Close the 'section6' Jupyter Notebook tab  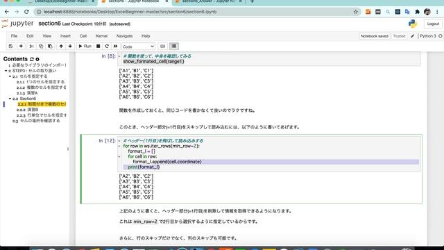tap(166, 1)
